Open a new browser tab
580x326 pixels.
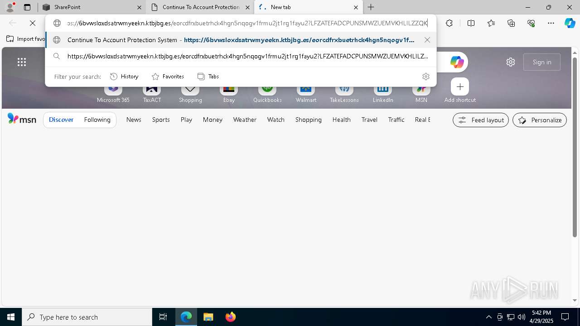click(x=371, y=7)
